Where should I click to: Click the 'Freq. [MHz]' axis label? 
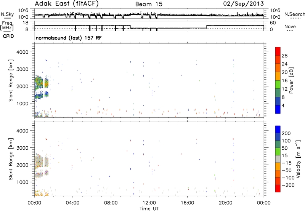[7, 26]
